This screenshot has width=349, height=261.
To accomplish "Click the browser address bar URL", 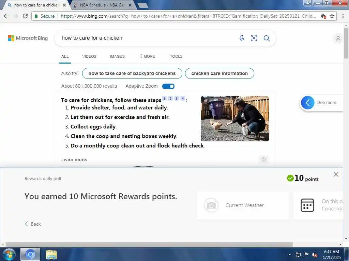I will (188, 16).
